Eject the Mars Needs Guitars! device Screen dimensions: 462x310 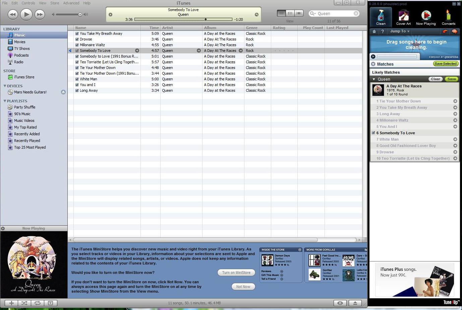click(x=63, y=92)
